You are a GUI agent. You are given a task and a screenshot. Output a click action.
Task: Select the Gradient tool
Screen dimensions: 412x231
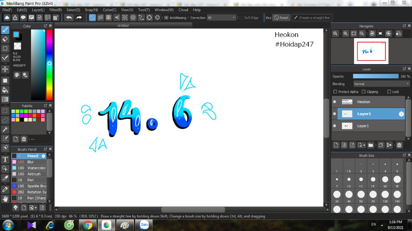tap(5, 99)
